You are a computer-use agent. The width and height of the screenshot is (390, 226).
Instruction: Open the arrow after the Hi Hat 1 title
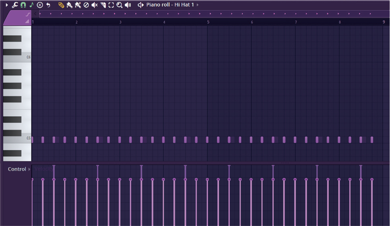198,5
